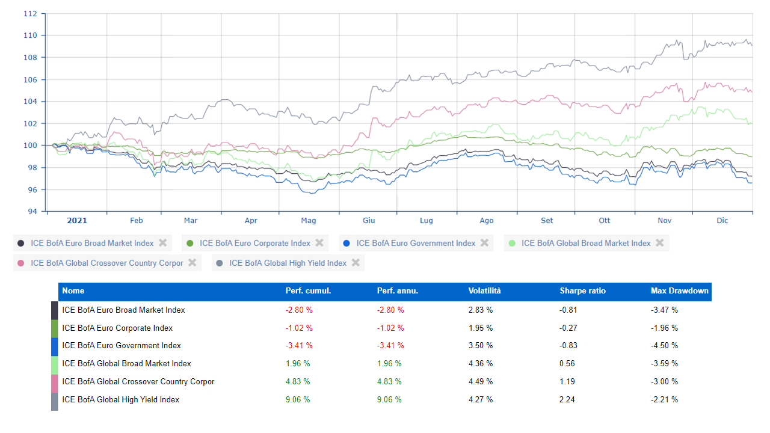Click the dark dot of Euro Broad Market legend
The width and height of the screenshot is (770, 433).
[x=21, y=244]
